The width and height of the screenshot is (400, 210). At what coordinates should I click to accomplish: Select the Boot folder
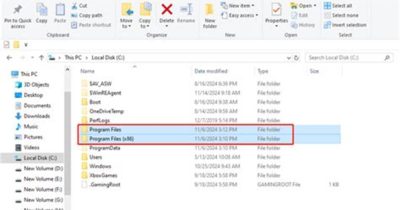pyautogui.click(x=91, y=102)
